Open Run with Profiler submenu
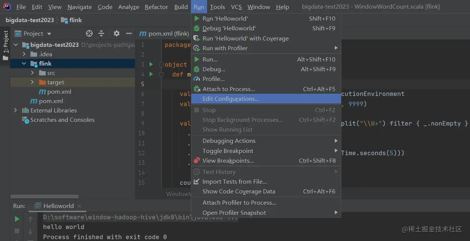The height and width of the screenshot is (241, 470). 266,48
